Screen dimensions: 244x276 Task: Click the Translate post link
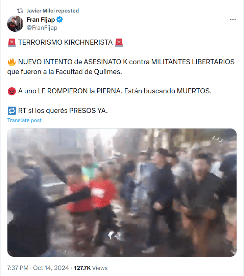pos(24,120)
